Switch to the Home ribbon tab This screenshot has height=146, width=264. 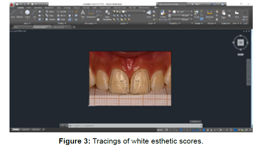21,7
